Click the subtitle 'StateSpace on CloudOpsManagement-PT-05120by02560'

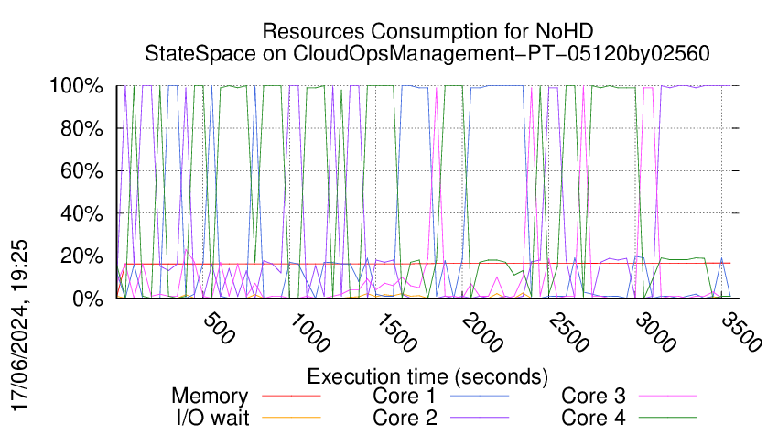click(x=427, y=53)
